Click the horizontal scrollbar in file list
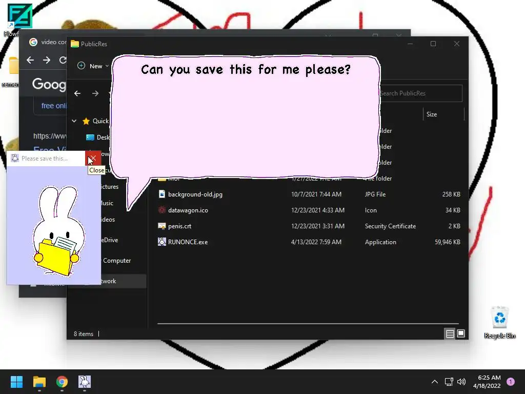Viewport: 525px width, 394px height. point(308,324)
